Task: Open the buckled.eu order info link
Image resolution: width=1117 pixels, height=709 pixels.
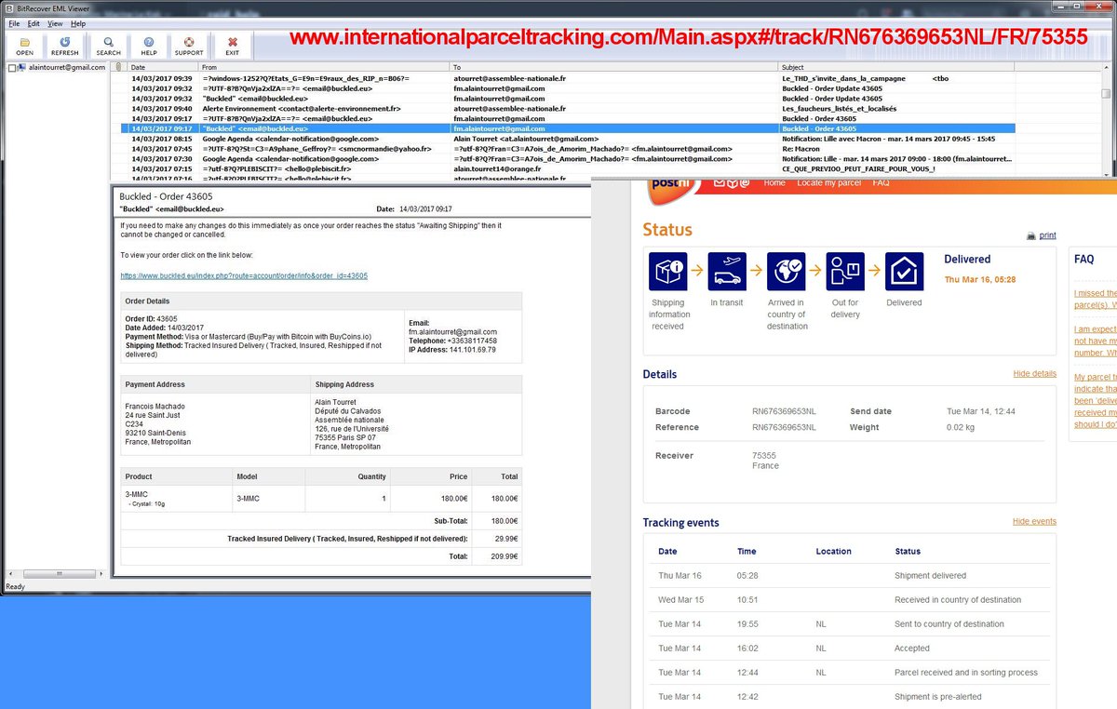Action: click(244, 275)
